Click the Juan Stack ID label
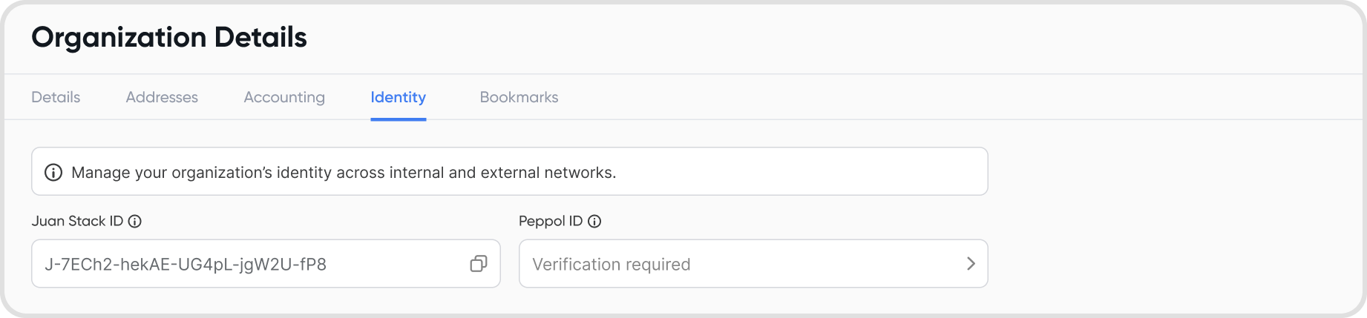This screenshot has height=318, width=1367. point(77,221)
